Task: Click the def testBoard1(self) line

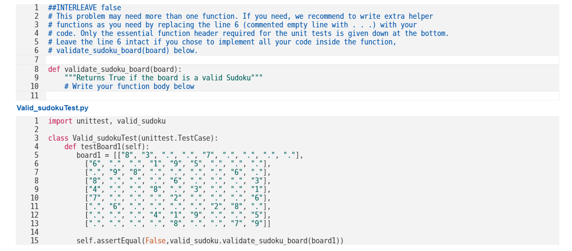Action: click(x=107, y=147)
